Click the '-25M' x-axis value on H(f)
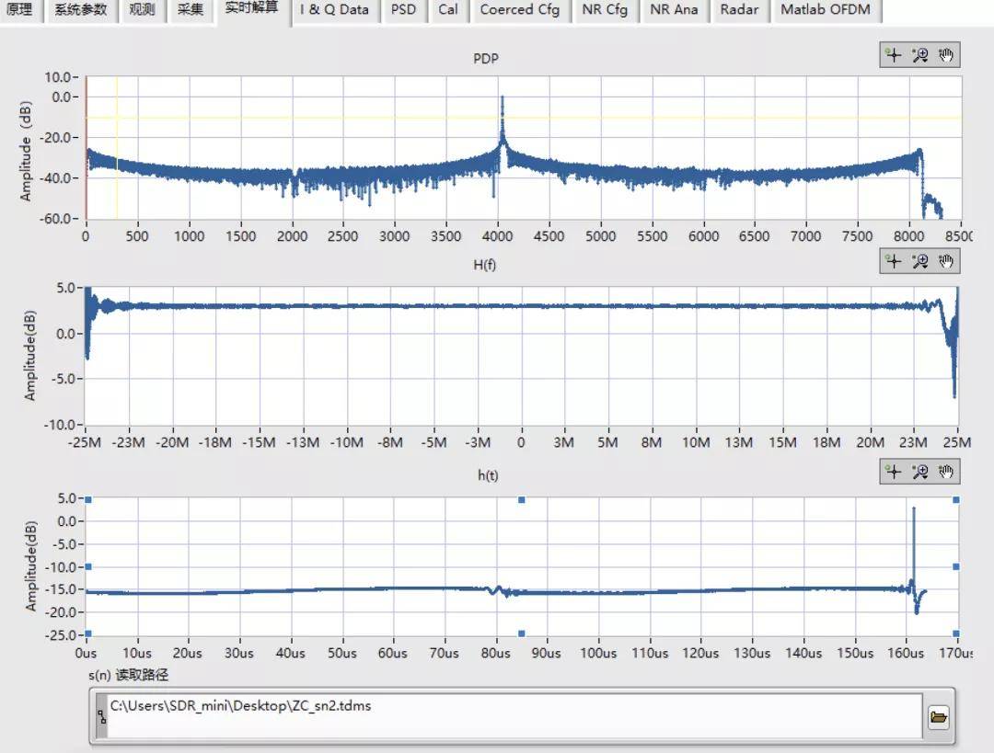This screenshot has width=994, height=753. pos(85,442)
